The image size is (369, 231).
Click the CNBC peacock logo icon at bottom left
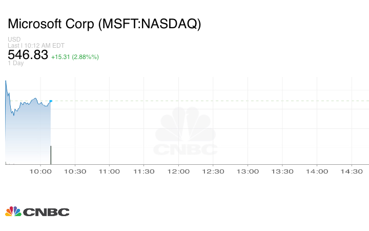click(13, 211)
